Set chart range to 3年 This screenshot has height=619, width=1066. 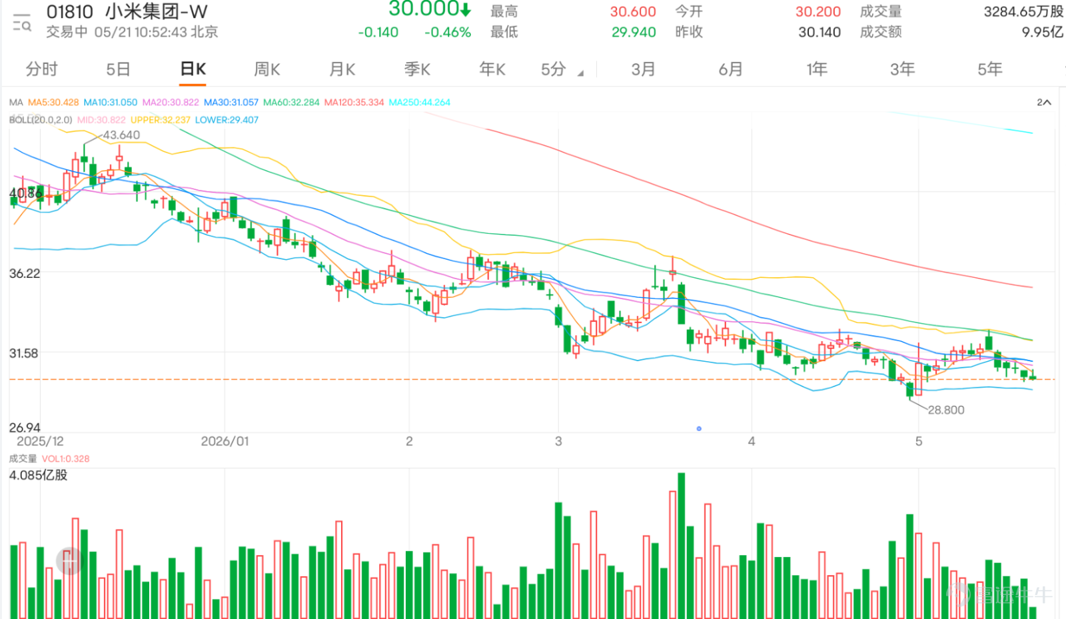(903, 69)
